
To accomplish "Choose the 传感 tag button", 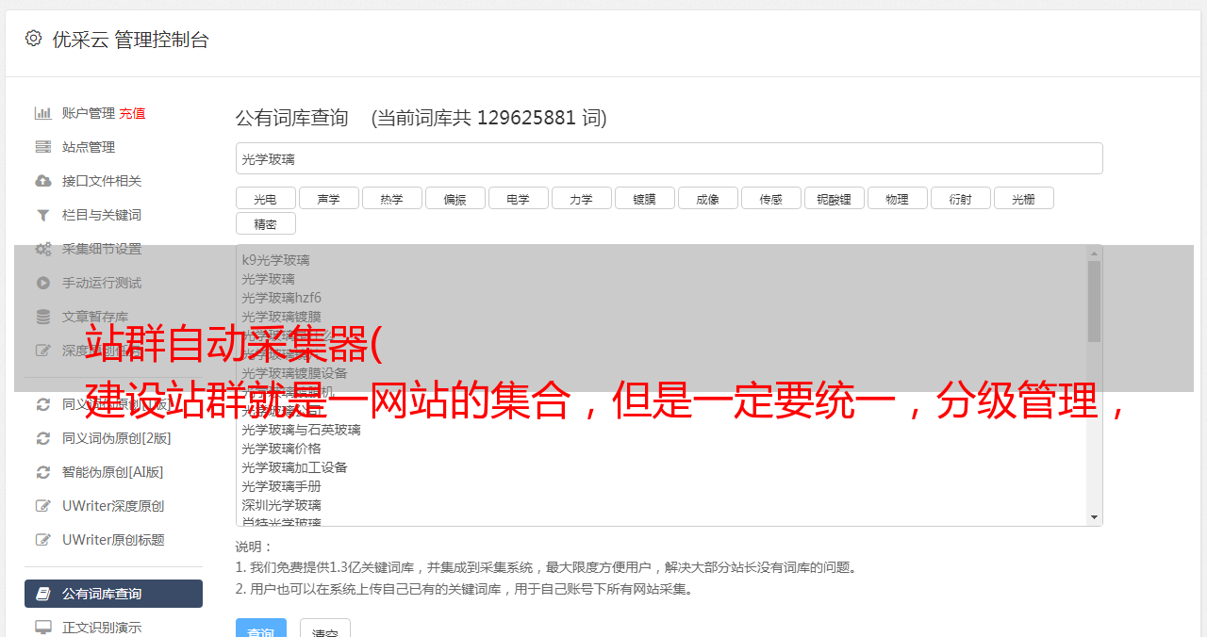I will point(770,198).
